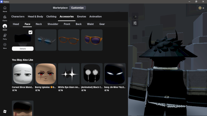
Task: Open the Head & Body tab
Action: point(35,17)
